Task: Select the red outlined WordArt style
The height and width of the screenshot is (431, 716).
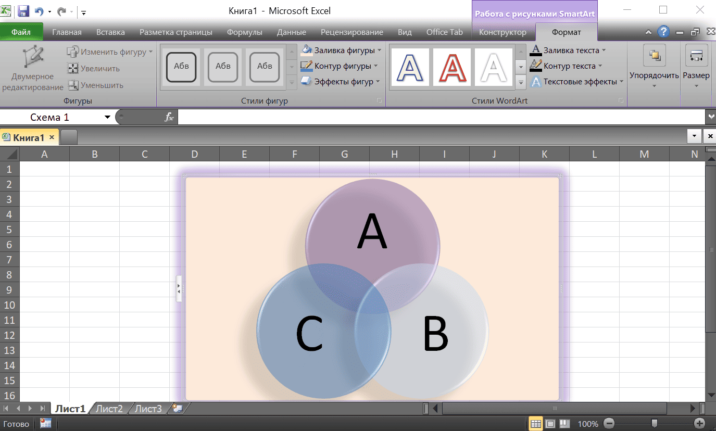Action: tap(452, 67)
